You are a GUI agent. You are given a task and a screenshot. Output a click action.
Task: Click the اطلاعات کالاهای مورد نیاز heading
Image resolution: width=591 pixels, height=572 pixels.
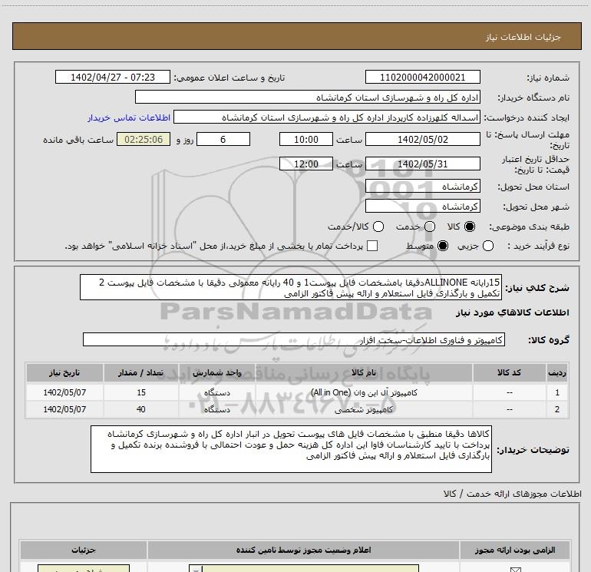tap(512, 312)
